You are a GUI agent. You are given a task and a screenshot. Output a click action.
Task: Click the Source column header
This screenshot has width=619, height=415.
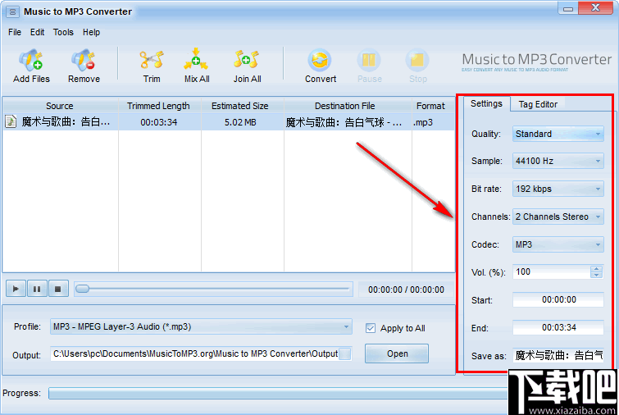[x=60, y=106]
